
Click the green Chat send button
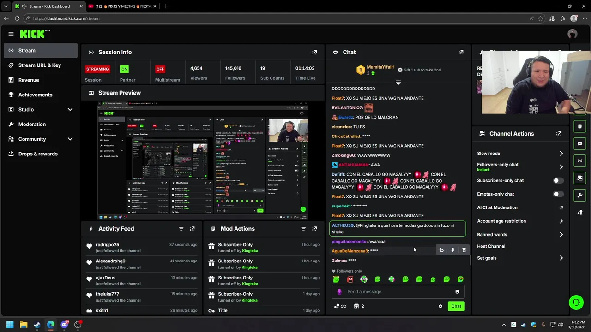pos(456,306)
